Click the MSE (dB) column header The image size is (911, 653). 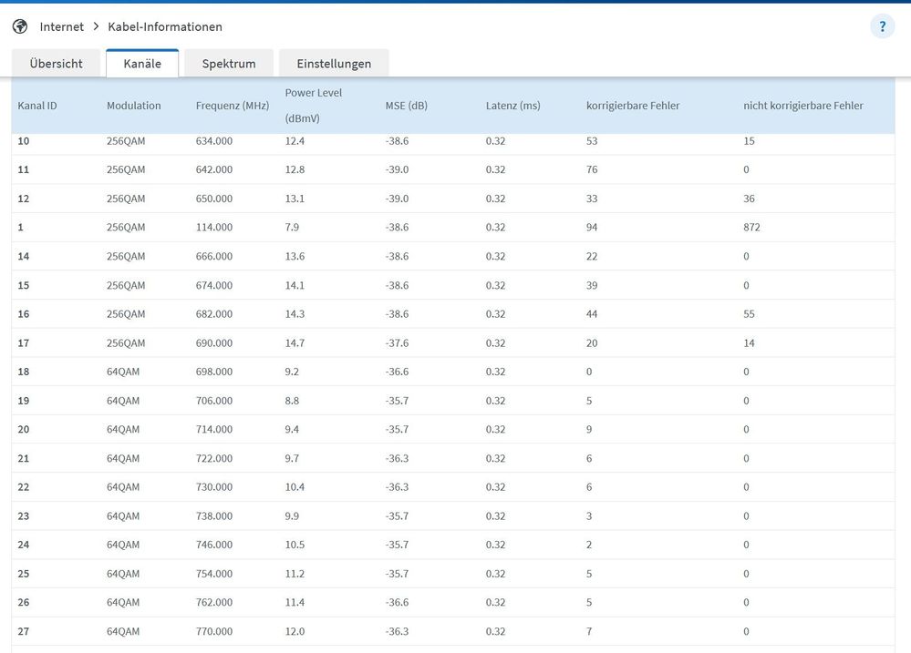(406, 106)
